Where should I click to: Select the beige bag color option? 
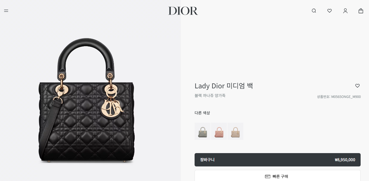235,131
